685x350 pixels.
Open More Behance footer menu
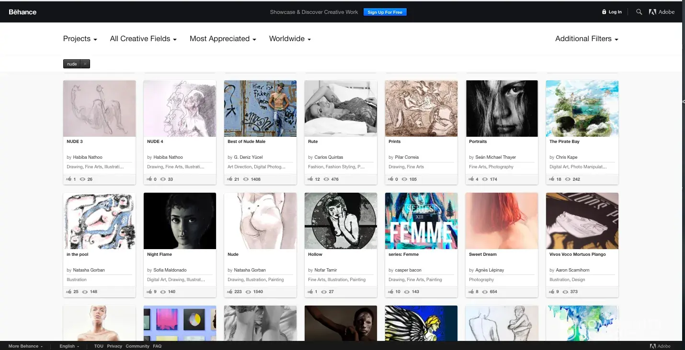(25, 346)
